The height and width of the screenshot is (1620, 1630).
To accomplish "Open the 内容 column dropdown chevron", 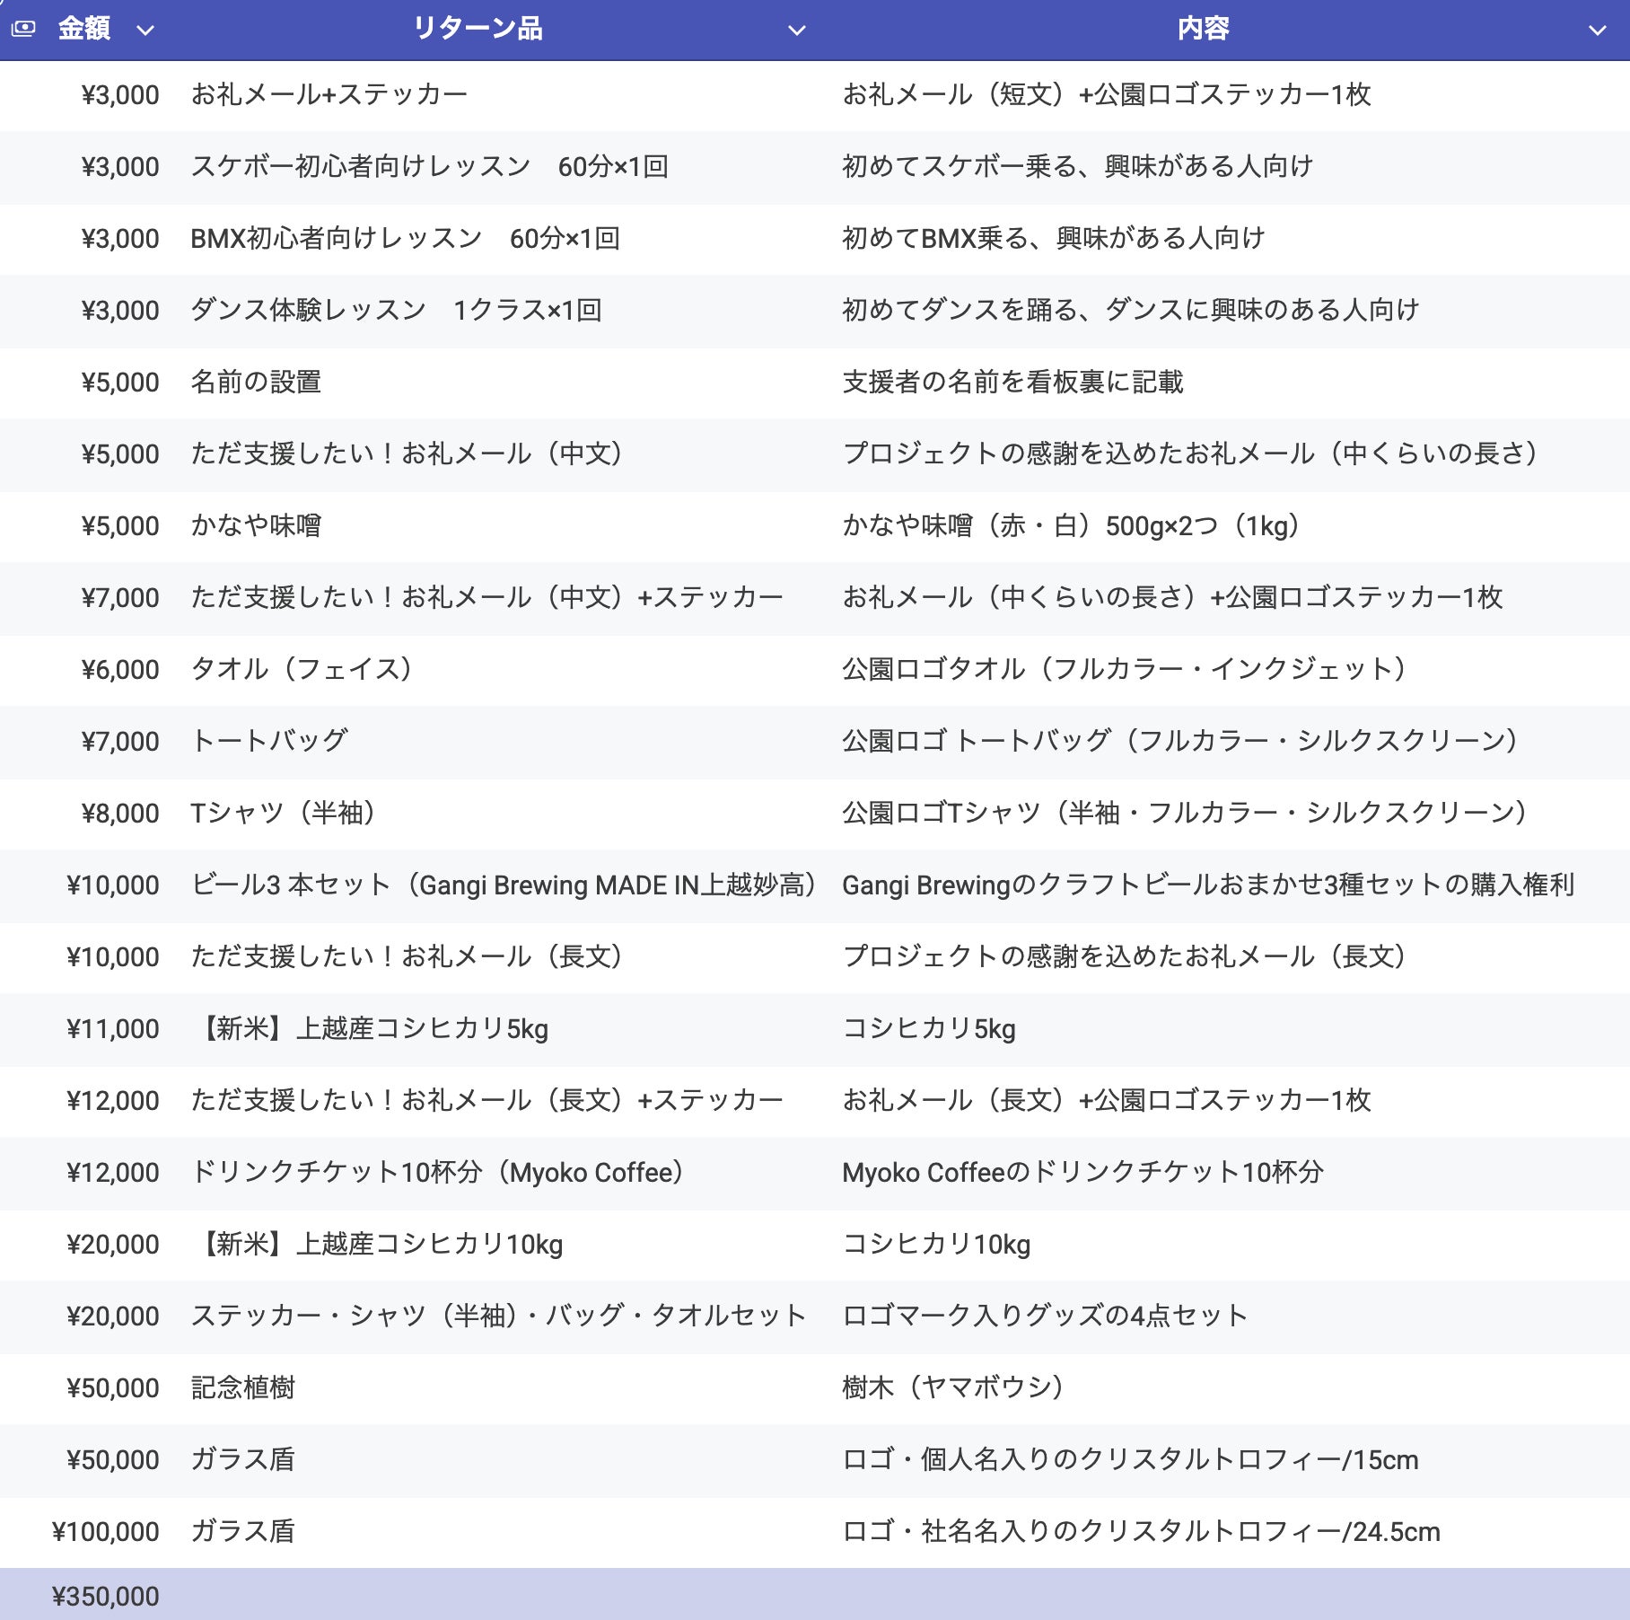I will point(1597,31).
